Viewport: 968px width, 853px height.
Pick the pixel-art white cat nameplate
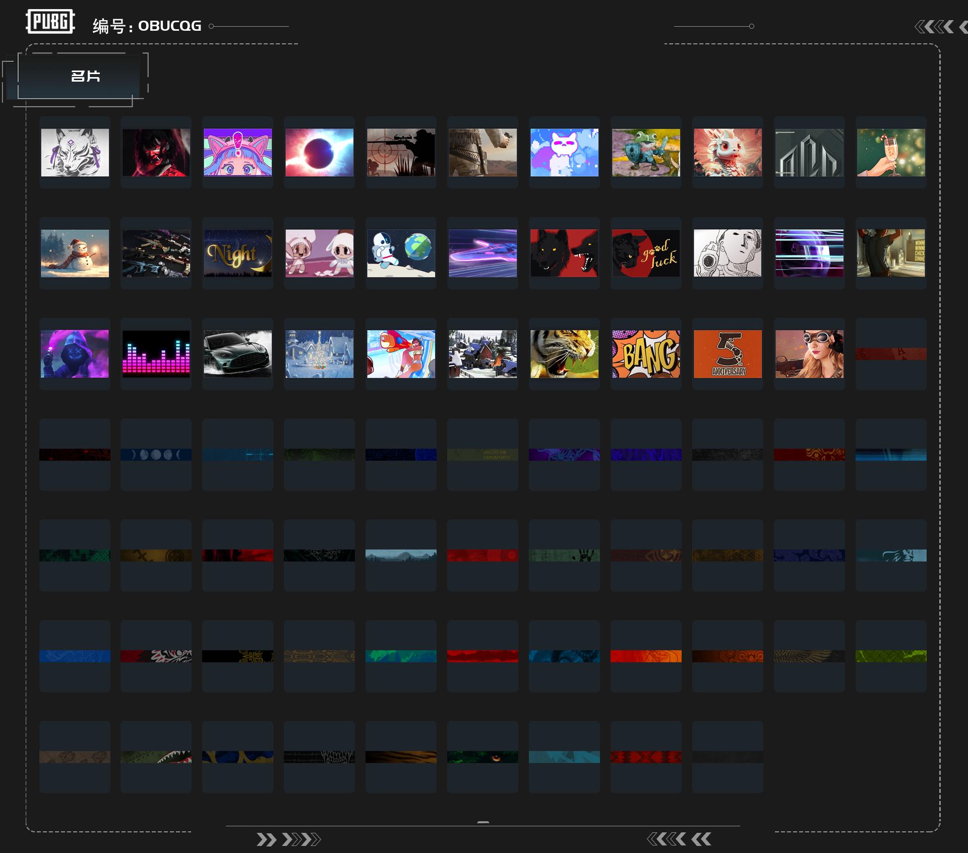click(x=565, y=152)
